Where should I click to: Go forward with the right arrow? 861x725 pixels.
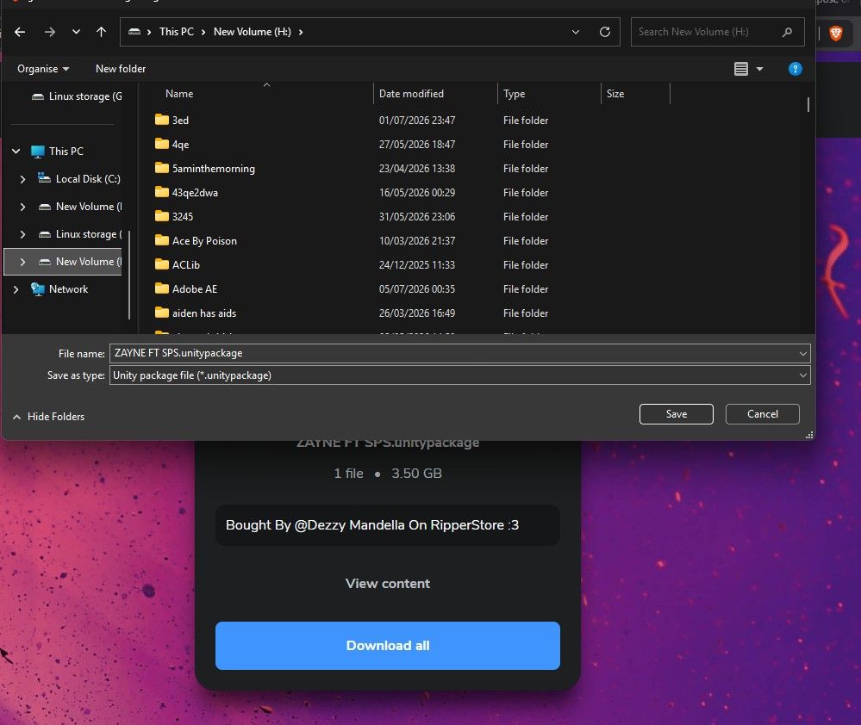[x=49, y=32]
